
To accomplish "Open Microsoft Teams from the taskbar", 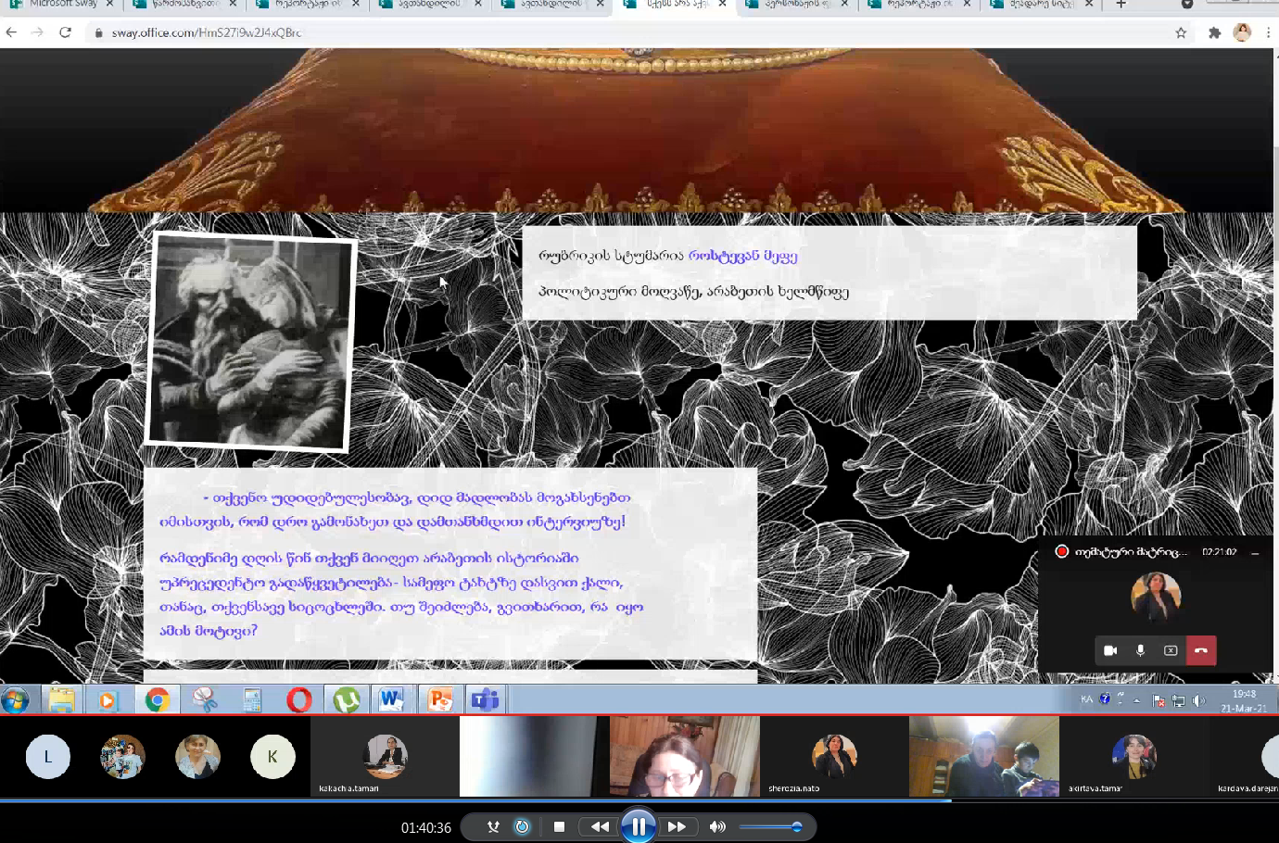I will pos(486,699).
